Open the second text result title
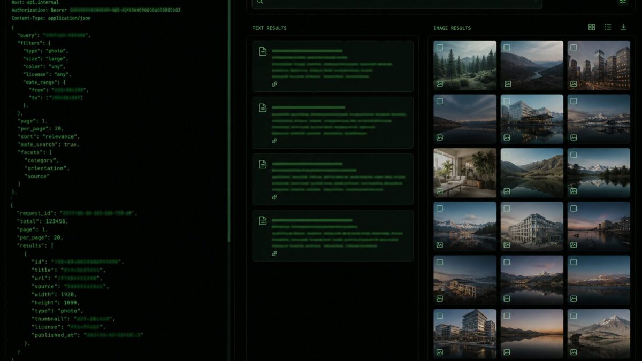This screenshot has width=642, height=361. [309, 107]
